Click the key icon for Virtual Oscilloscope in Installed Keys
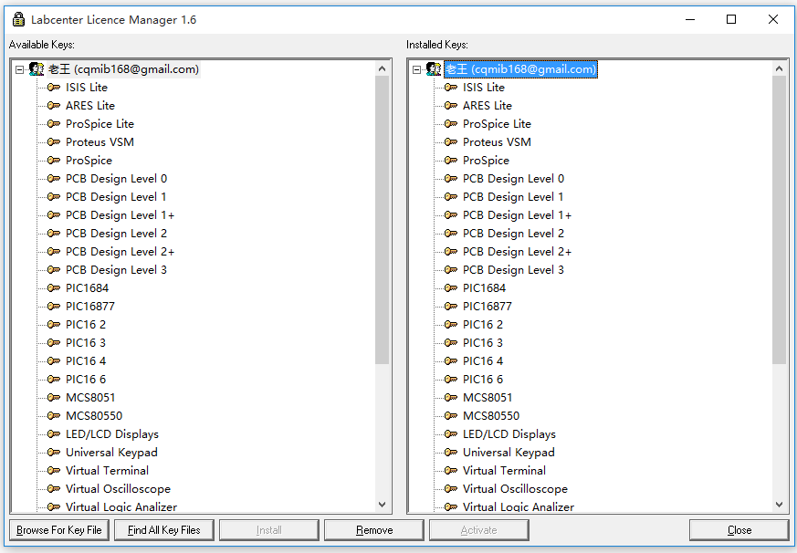 tap(451, 489)
